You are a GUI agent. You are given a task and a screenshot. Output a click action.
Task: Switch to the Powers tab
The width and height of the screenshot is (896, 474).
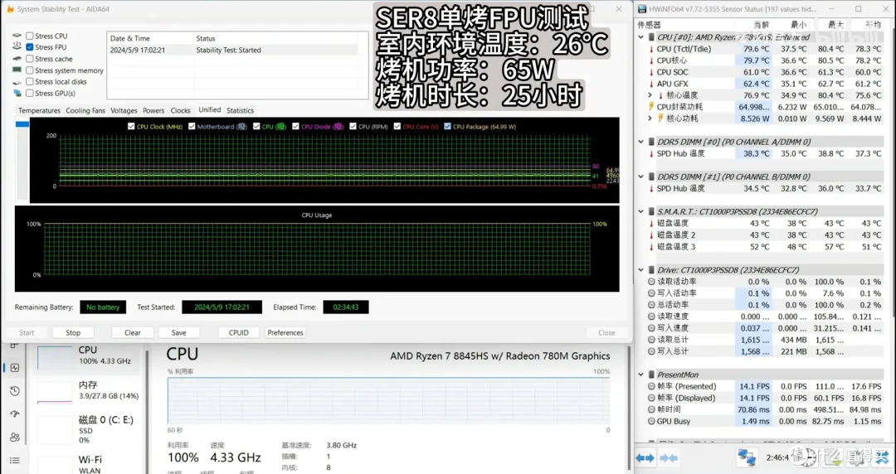click(x=153, y=111)
